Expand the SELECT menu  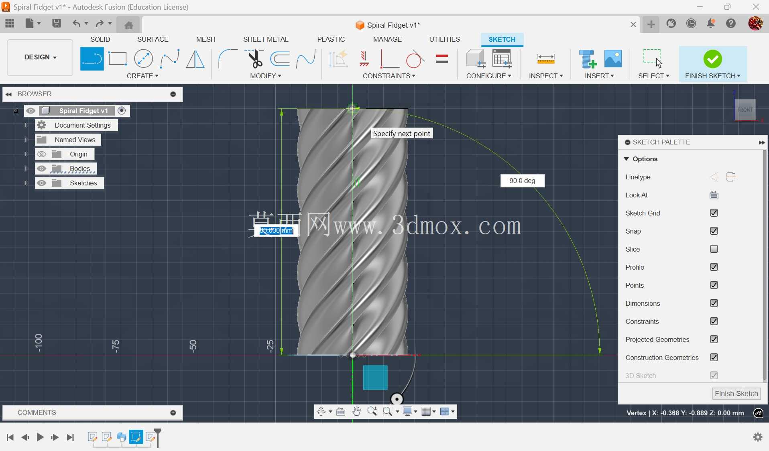click(x=653, y=76)
